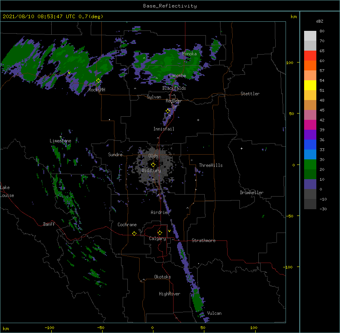Click the Cochrane town label
The width and height of the screenshot is (340, 333).
tap(127, 225)
